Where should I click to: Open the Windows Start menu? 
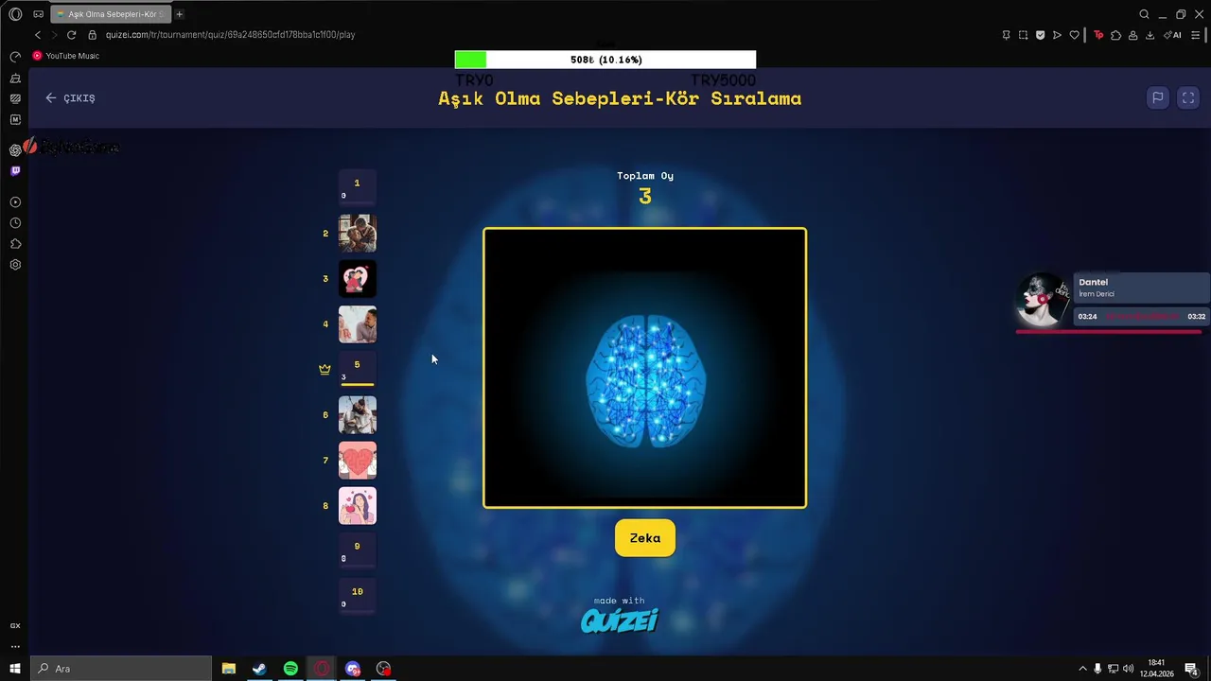(x=15, y=669)
